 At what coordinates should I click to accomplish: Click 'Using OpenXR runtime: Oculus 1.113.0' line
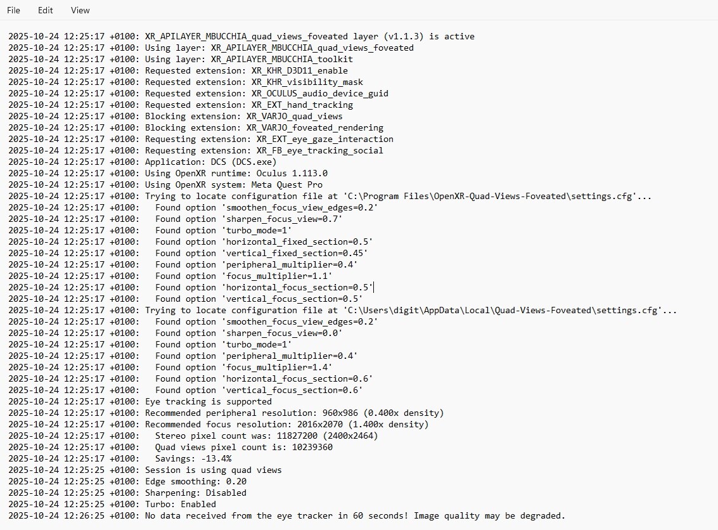click(x=236, y=173)
